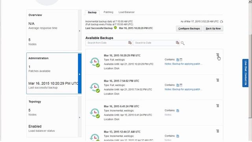The image size is (252, 142).
Task: Click the Back Up Now button
Action: pos(213,28)
